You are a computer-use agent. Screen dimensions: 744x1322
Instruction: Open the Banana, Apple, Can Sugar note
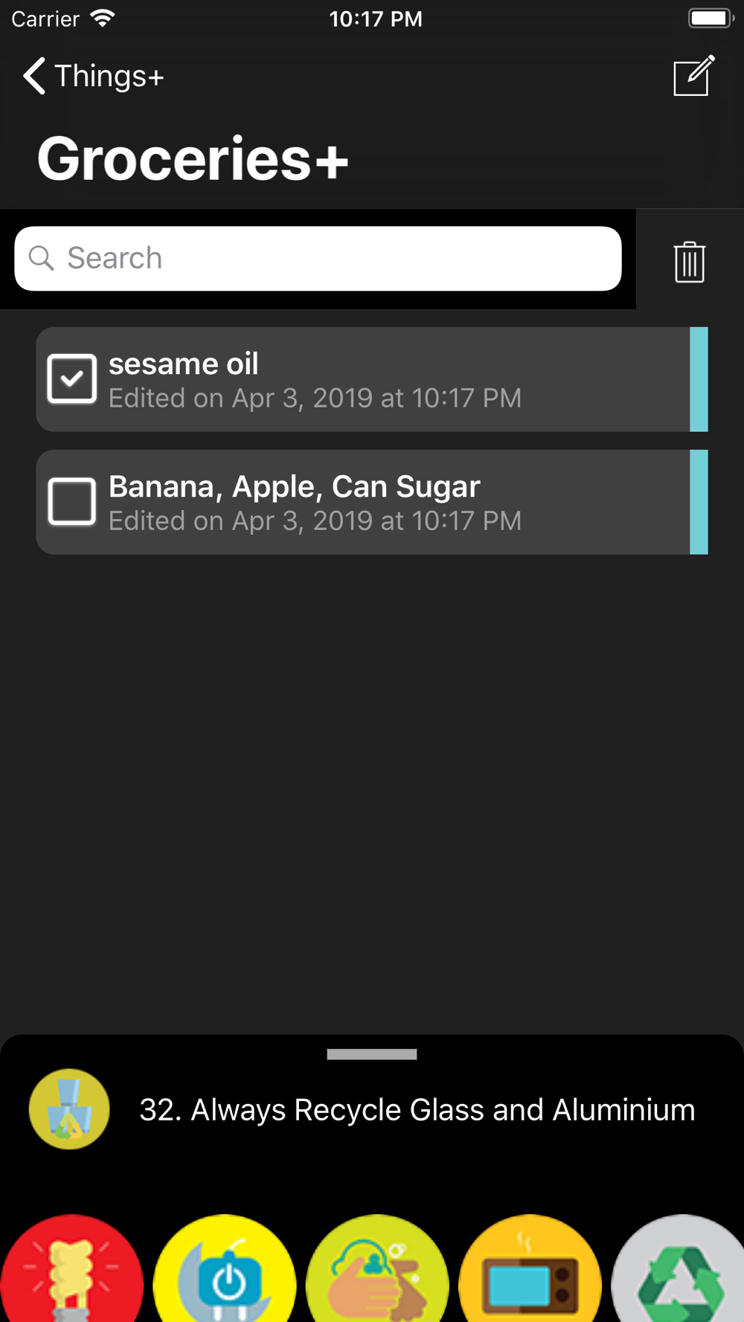pos(362,502)
